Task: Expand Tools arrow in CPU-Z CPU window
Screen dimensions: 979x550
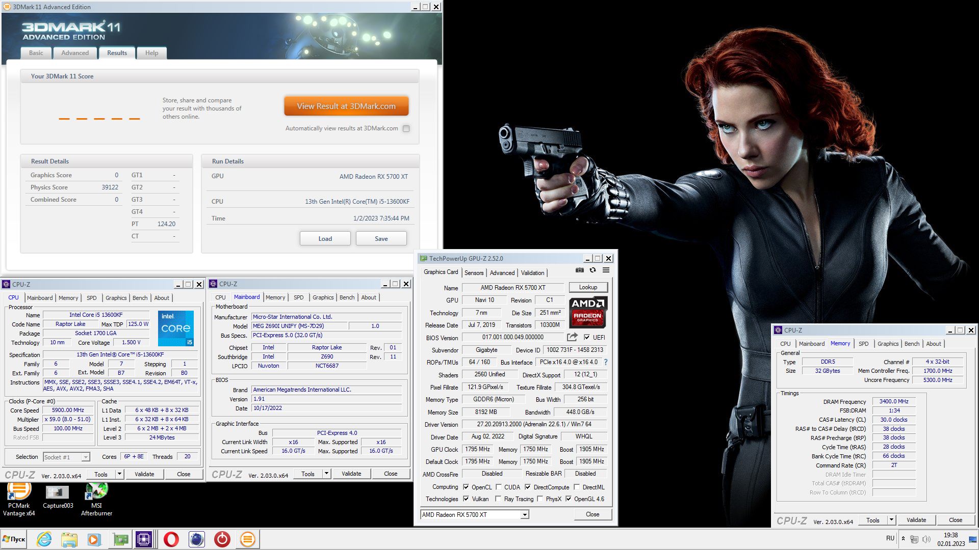Action: click(119, 474)
